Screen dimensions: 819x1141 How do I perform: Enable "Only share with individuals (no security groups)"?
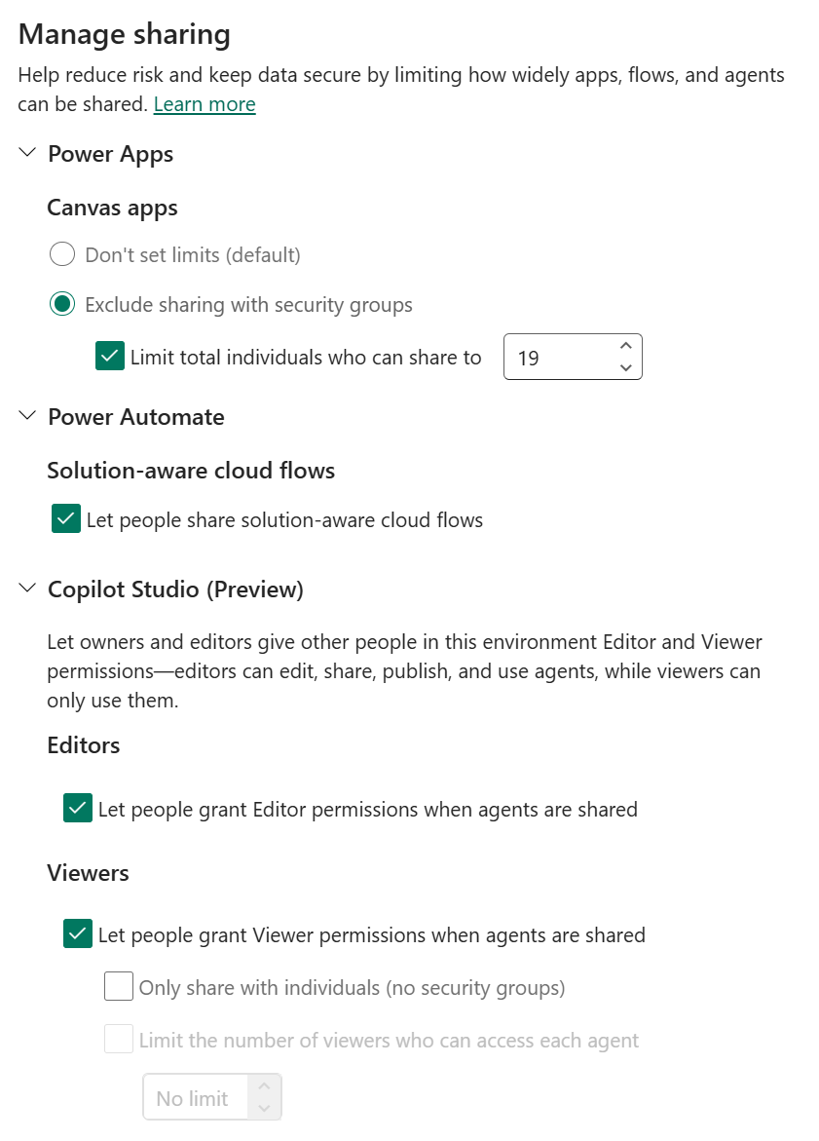click(118, 985)
